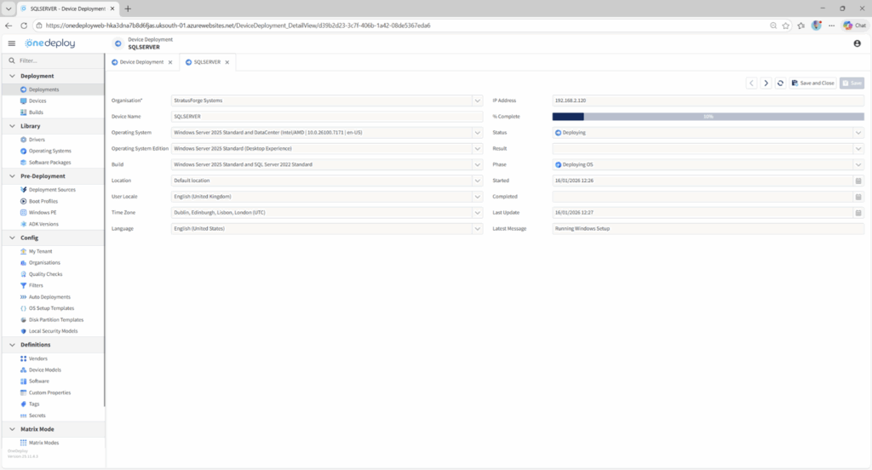This screenshot has height=470, width=872.
Task: Open Quality Checks item
Action: coord(45,274)
